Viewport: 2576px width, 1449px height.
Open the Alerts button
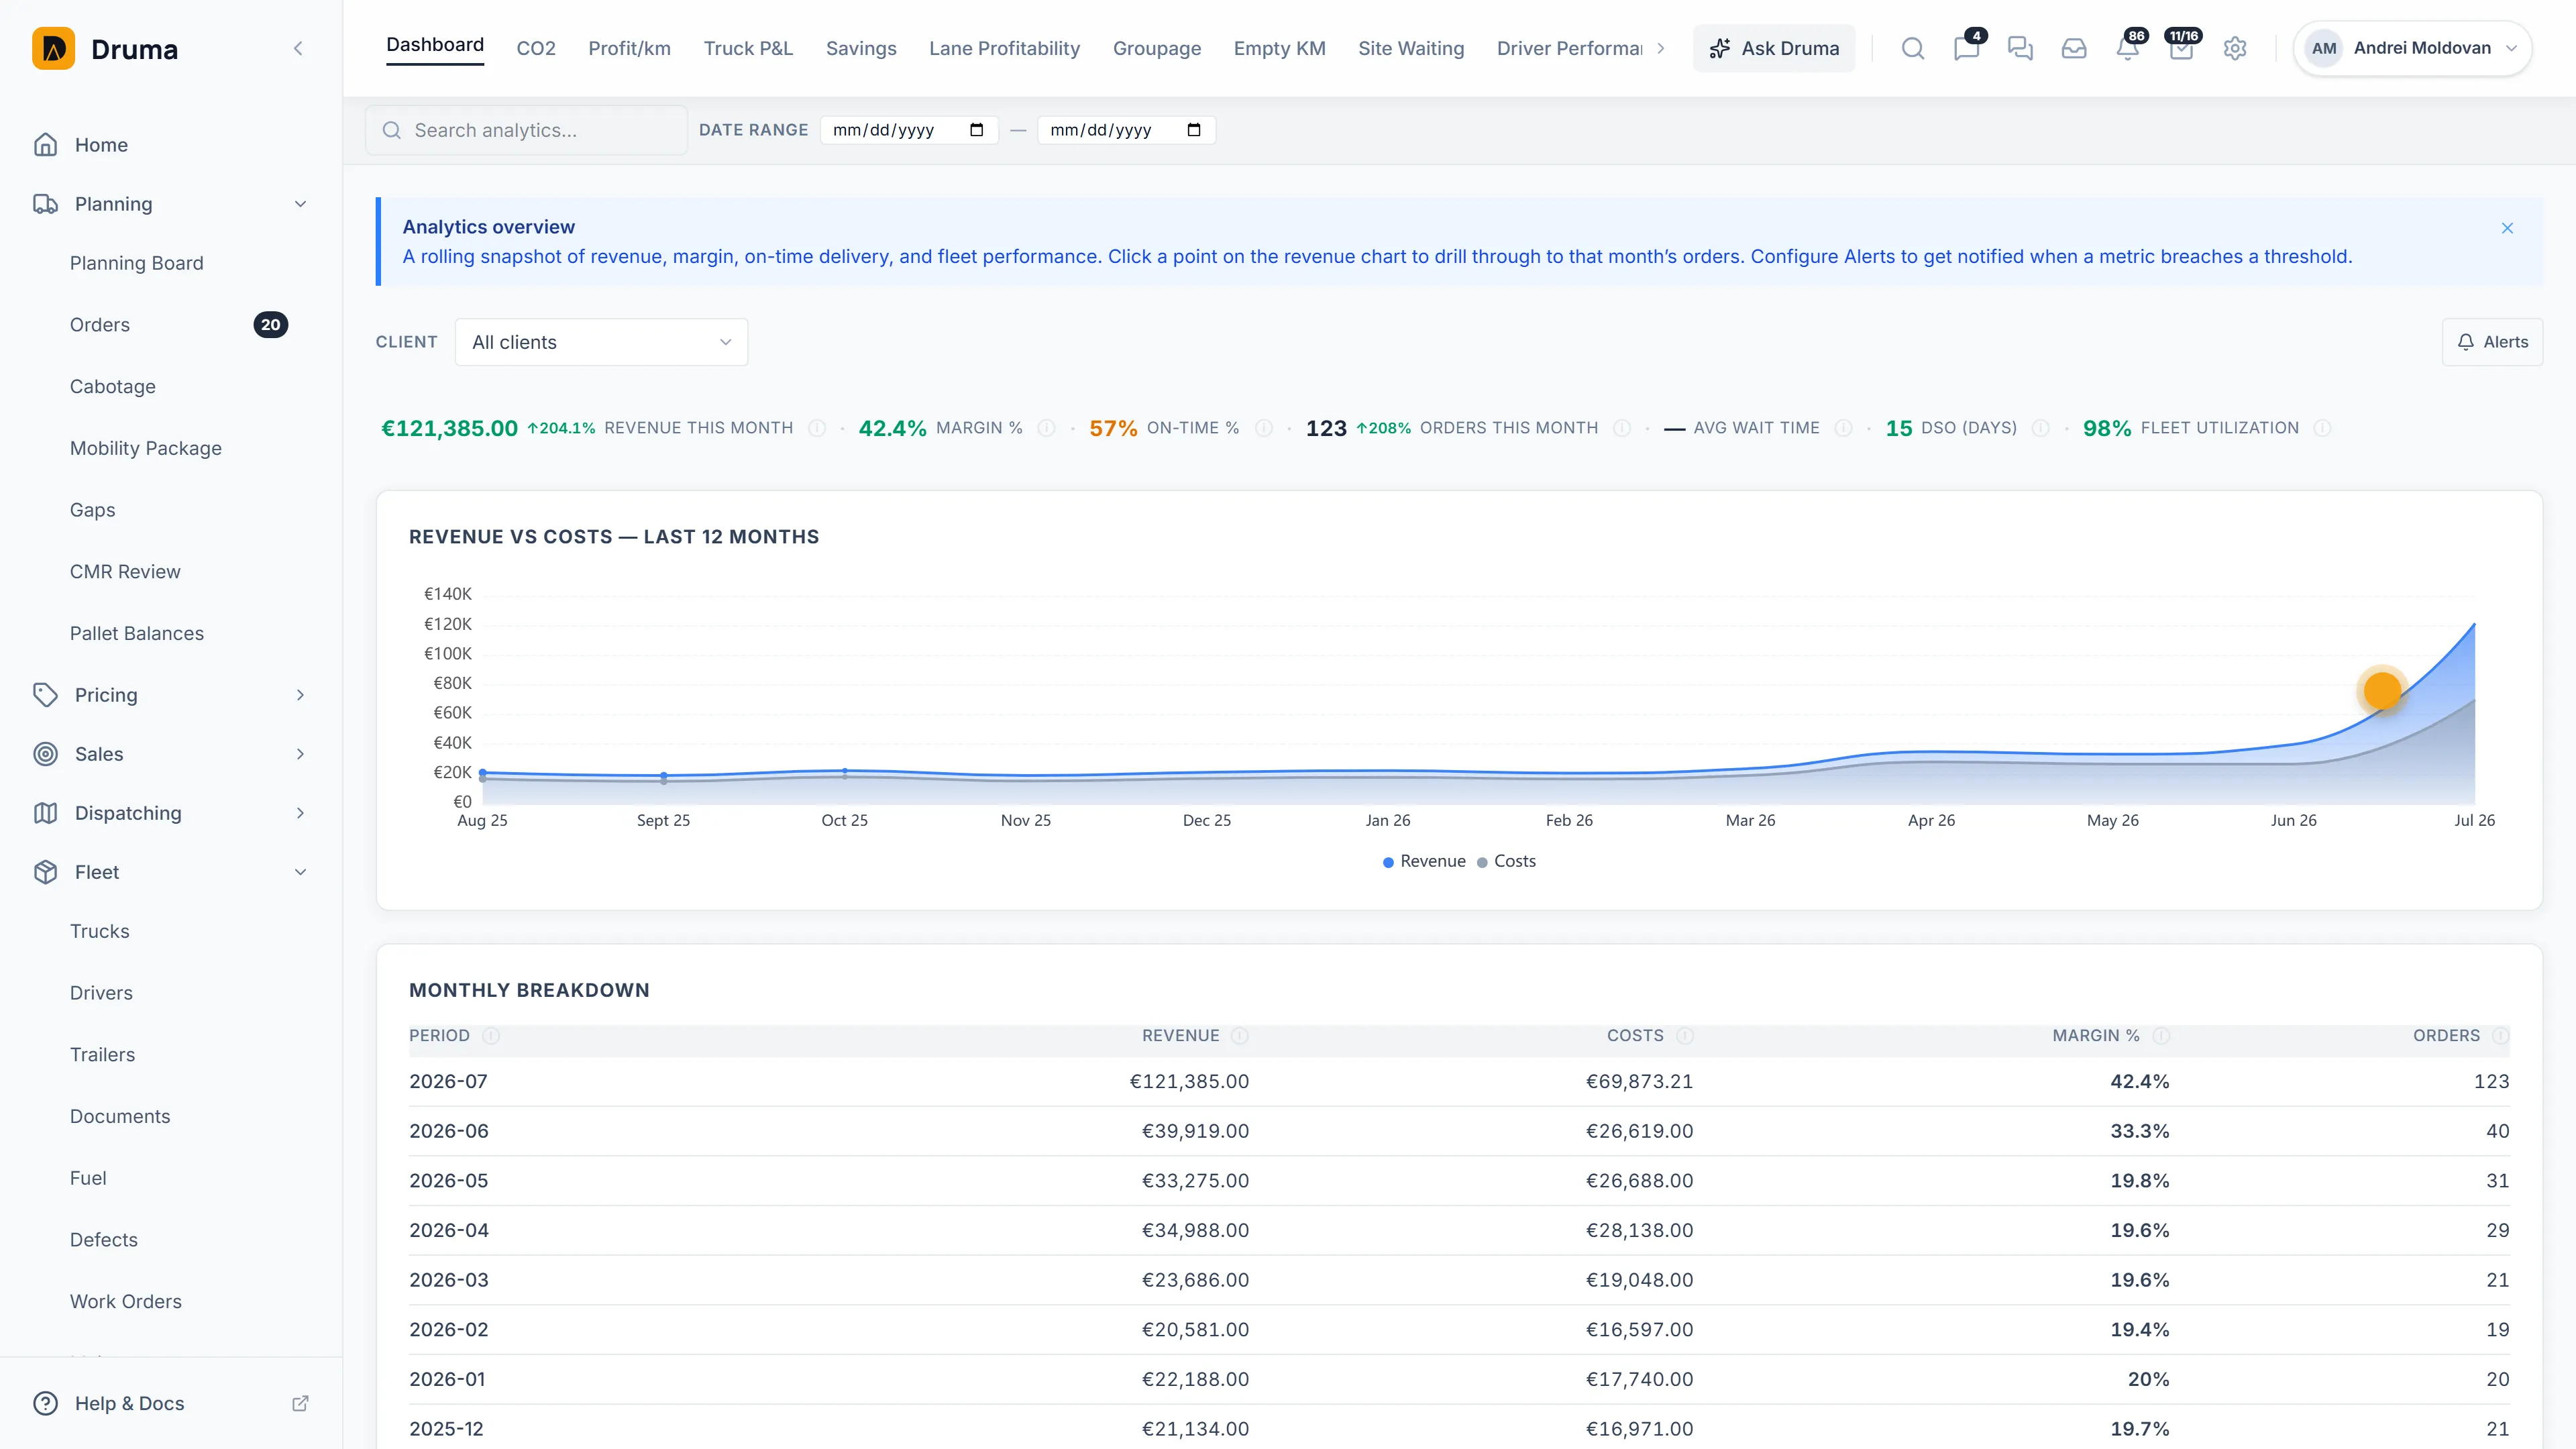(2492, 342)
